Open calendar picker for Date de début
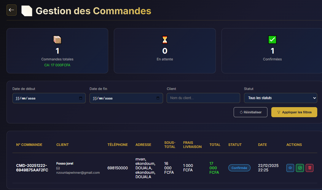This screenshot has width=322, height=190. click(81, 98)
